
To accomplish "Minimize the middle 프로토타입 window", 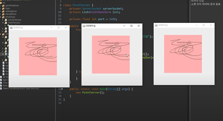I will [x=124, y=26].
